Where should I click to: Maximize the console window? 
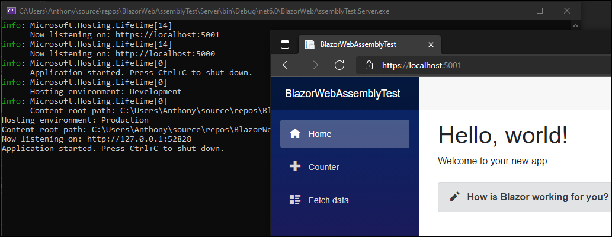(540, 11)
